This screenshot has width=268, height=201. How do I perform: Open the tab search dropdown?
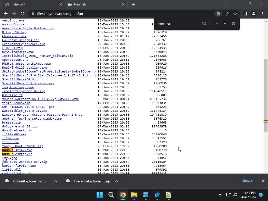tap(226, 4)
